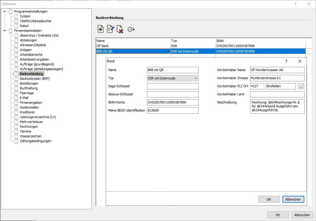Click the delete bank connection icon
Viewport: 316px width, 221px height.
tap(120, 29)
